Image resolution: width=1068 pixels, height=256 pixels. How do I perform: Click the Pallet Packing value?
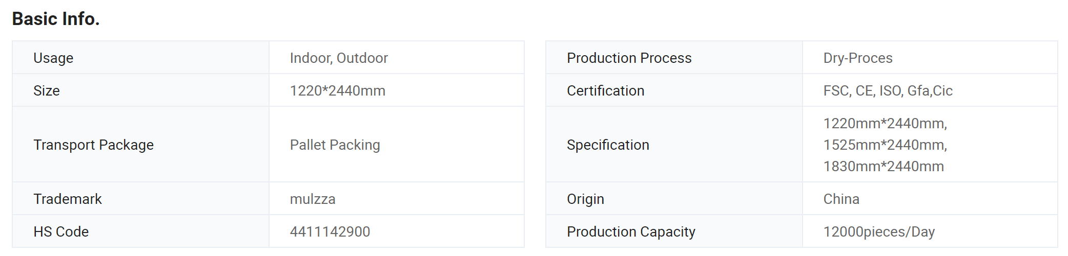coord(335,145)
